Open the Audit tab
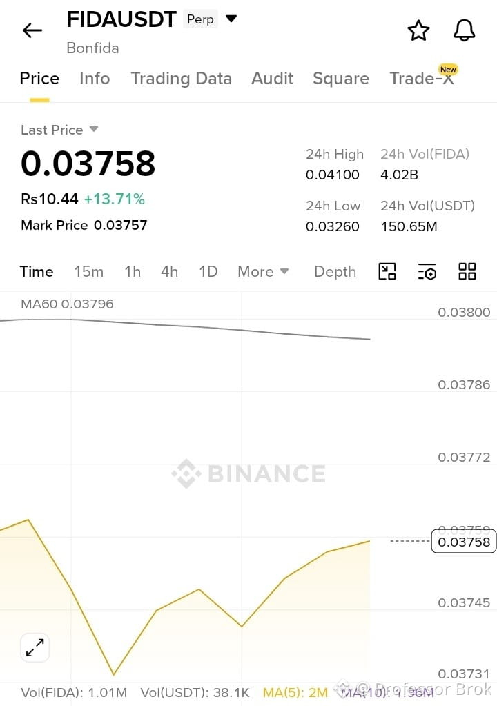497x706 pixels. pyautogui.click(x=273, y=79)
